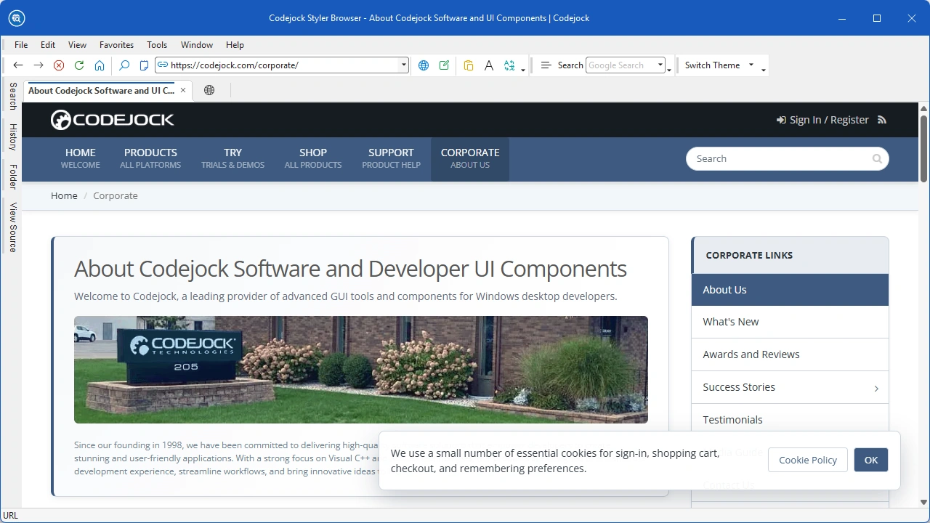Click the magnifier in the site search box

(x=877, y=159)
